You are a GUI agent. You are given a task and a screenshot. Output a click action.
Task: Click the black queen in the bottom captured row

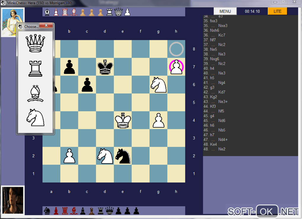tap(109, 211)
